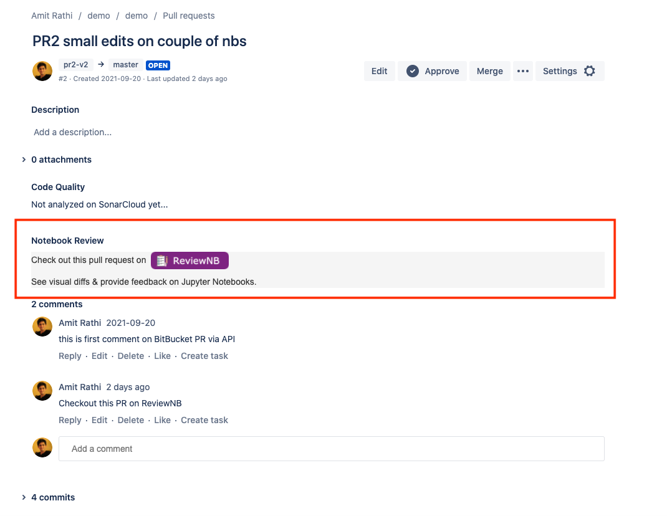Viewport: 667px width, 516px height.
Task: Click Add a description field
Action: (x=73, y=132)
